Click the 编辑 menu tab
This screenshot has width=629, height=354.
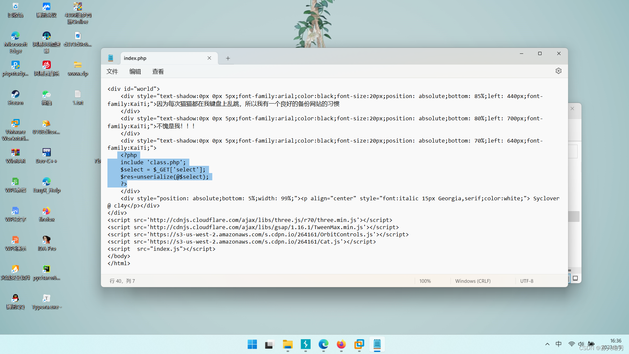click(x=135, y=71)
